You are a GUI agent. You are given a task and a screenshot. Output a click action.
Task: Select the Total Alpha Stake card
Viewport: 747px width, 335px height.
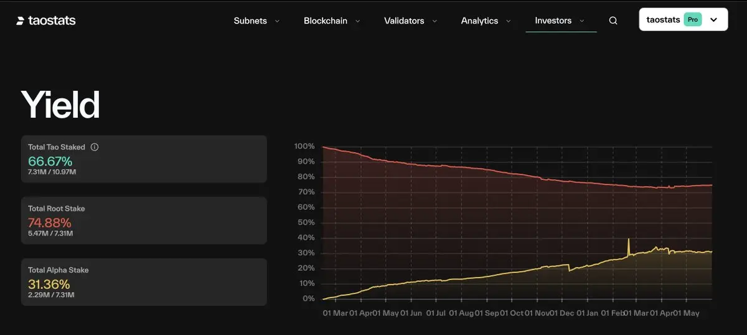tap(144, 282)
